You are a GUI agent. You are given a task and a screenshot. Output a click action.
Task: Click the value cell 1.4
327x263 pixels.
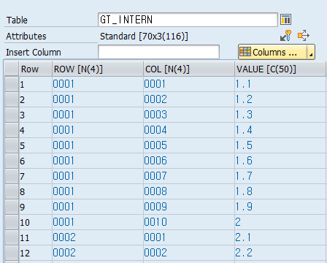click(281, 130)
